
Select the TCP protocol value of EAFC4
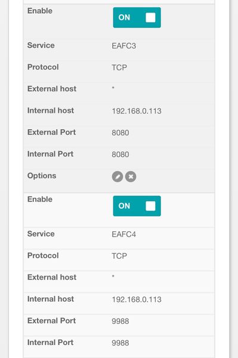tap(119, 256)
